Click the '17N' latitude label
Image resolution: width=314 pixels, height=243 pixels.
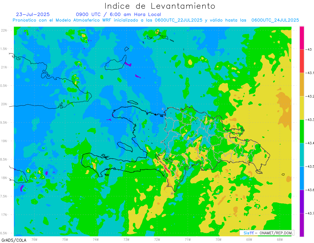(x=4, y=215)
